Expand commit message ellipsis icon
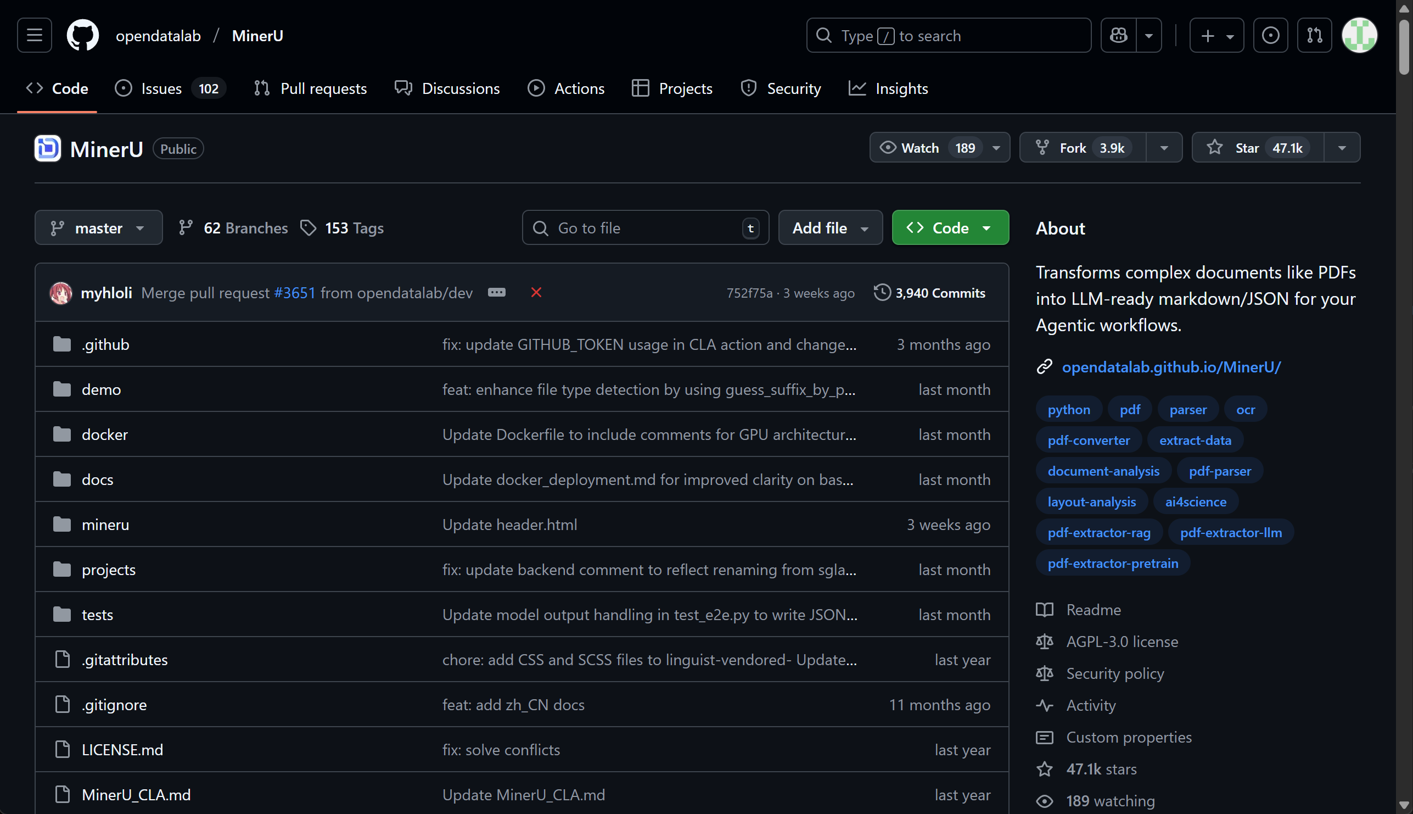This screenshot has height=814, width=1413. point(496,292)
